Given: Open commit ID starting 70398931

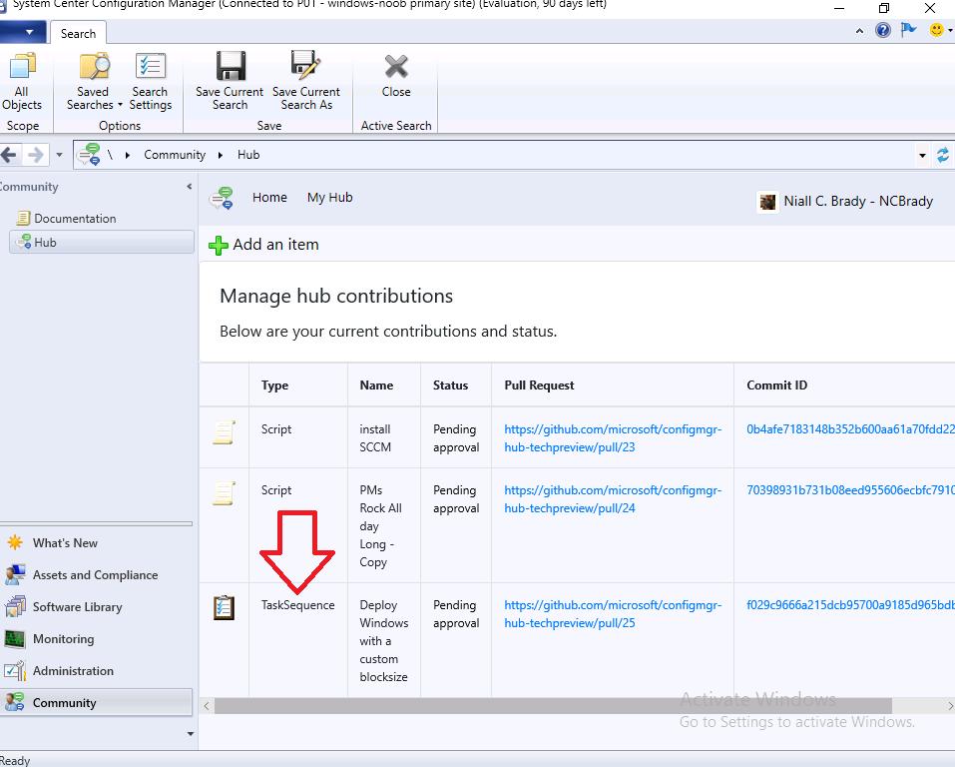Looking at the screenshot, I should 850,490.
